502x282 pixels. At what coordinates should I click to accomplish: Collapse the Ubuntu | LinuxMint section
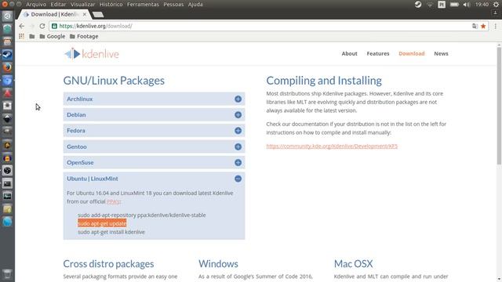coord(154,179)
